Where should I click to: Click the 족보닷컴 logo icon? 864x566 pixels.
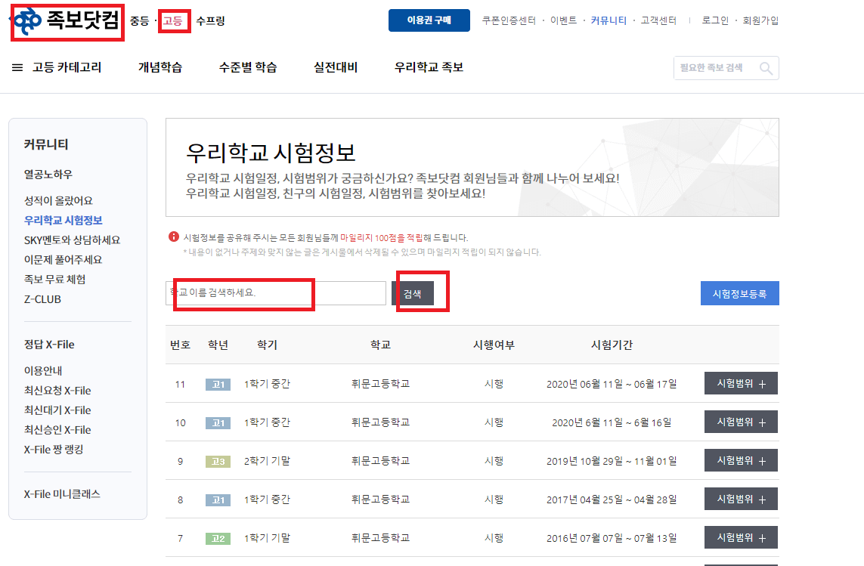point(26,20)
